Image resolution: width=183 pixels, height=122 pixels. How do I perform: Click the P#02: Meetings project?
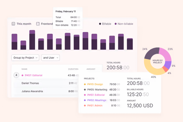(97, 100)
